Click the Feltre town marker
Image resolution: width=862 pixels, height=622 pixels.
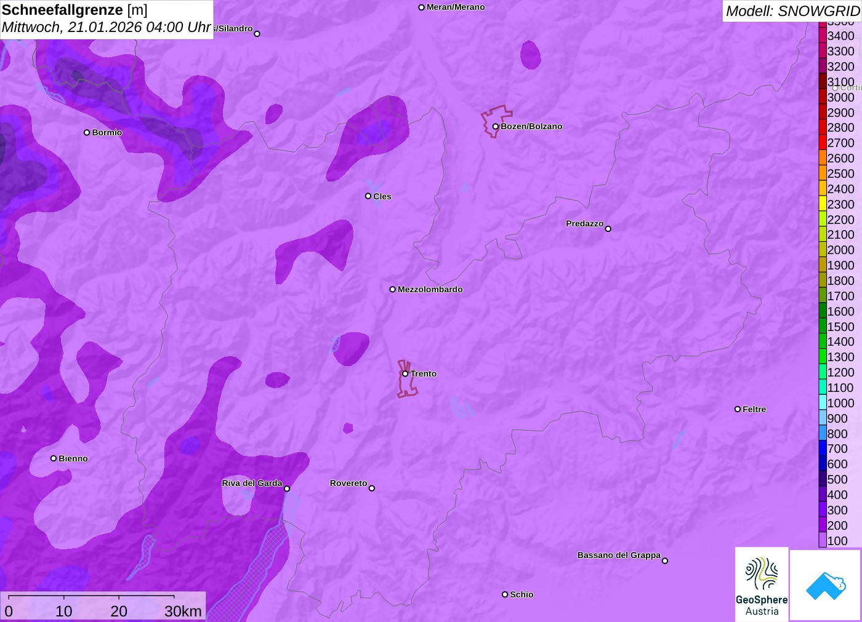(738, 409)
